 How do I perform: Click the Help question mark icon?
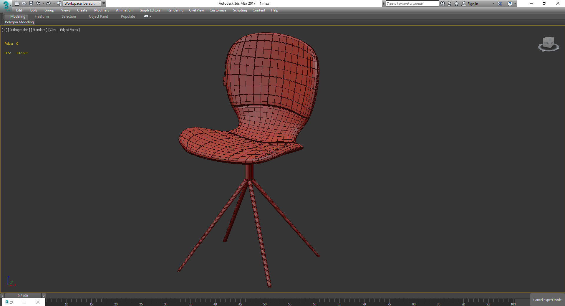(510, 4)
